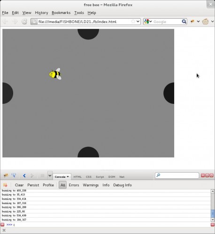Image resolution: width=215 pixels, height=234 pixels.
Task: Open the Console tab options menu
Action: 68,177
